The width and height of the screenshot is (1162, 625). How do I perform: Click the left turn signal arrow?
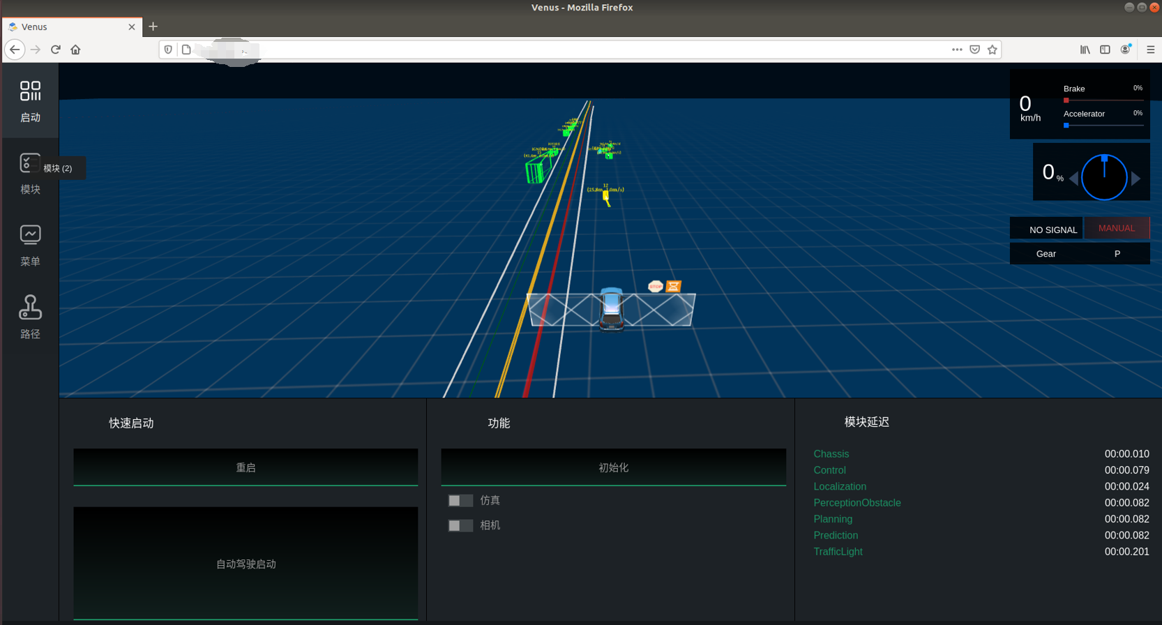pyautogui.click(x=1073, y=179)
